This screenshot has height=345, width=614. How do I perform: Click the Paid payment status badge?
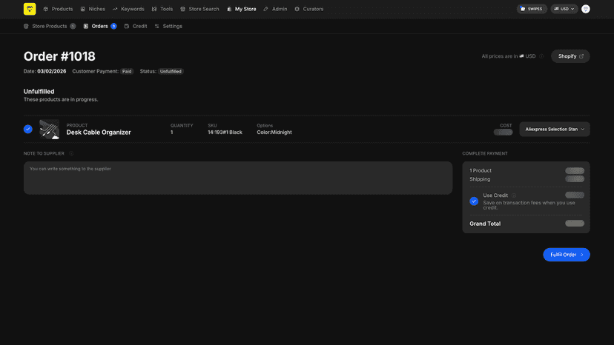(x=127, y=72)
